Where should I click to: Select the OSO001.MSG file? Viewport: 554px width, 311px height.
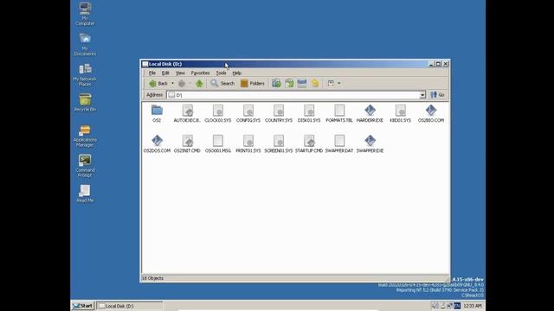(x=217, y=144)
